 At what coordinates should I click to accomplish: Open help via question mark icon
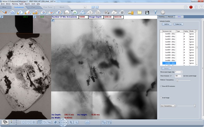[x=201, y=7]
